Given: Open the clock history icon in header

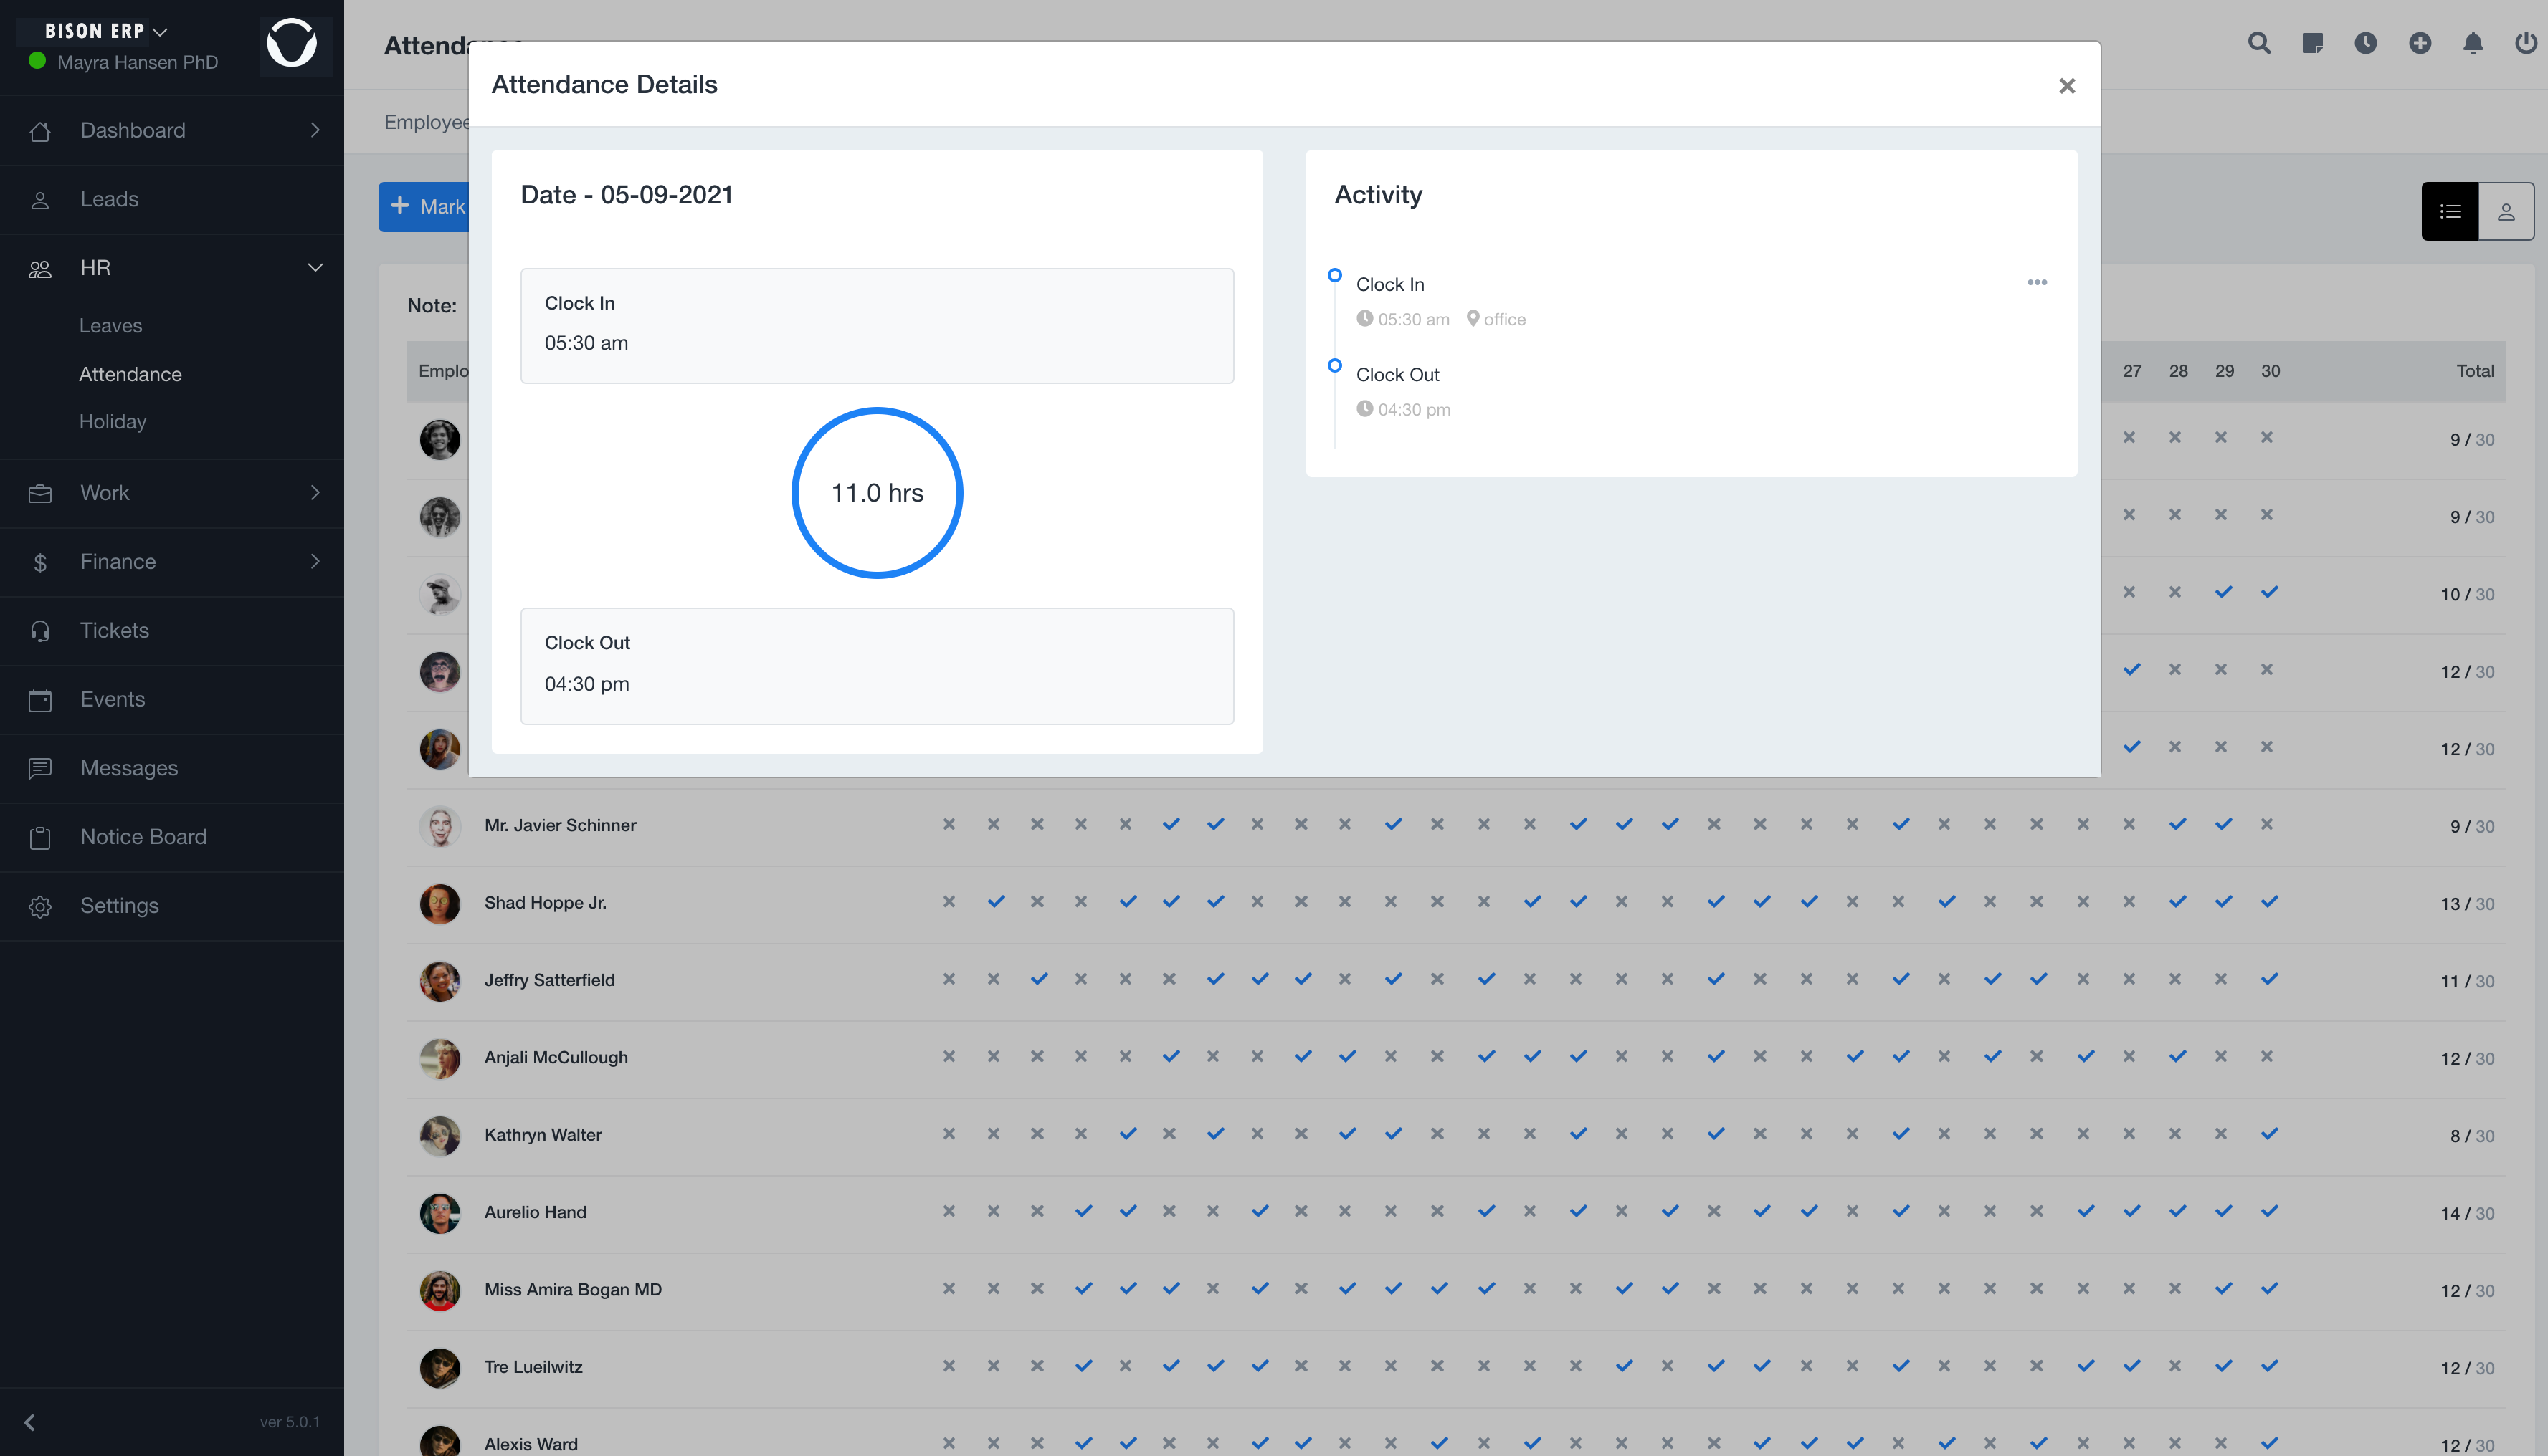Looking at the screenshot, I should pyautogui.click(x=2365, y=44).
